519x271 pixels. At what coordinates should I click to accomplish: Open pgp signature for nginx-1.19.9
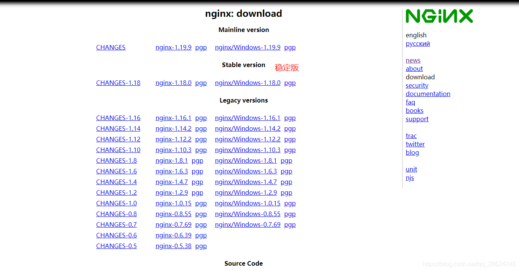pyautogui.click(x=201, y=48)
